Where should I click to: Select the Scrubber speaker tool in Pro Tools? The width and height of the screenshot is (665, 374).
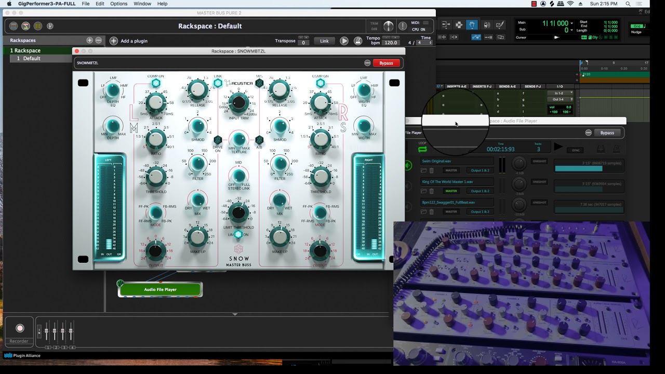click(486, 24)
